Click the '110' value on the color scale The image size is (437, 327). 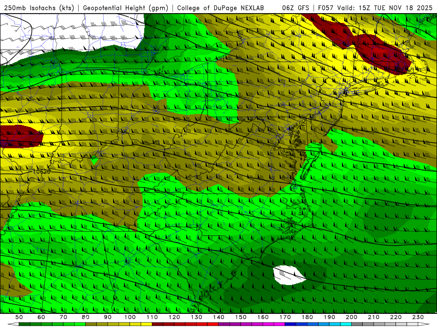[152, 317]
